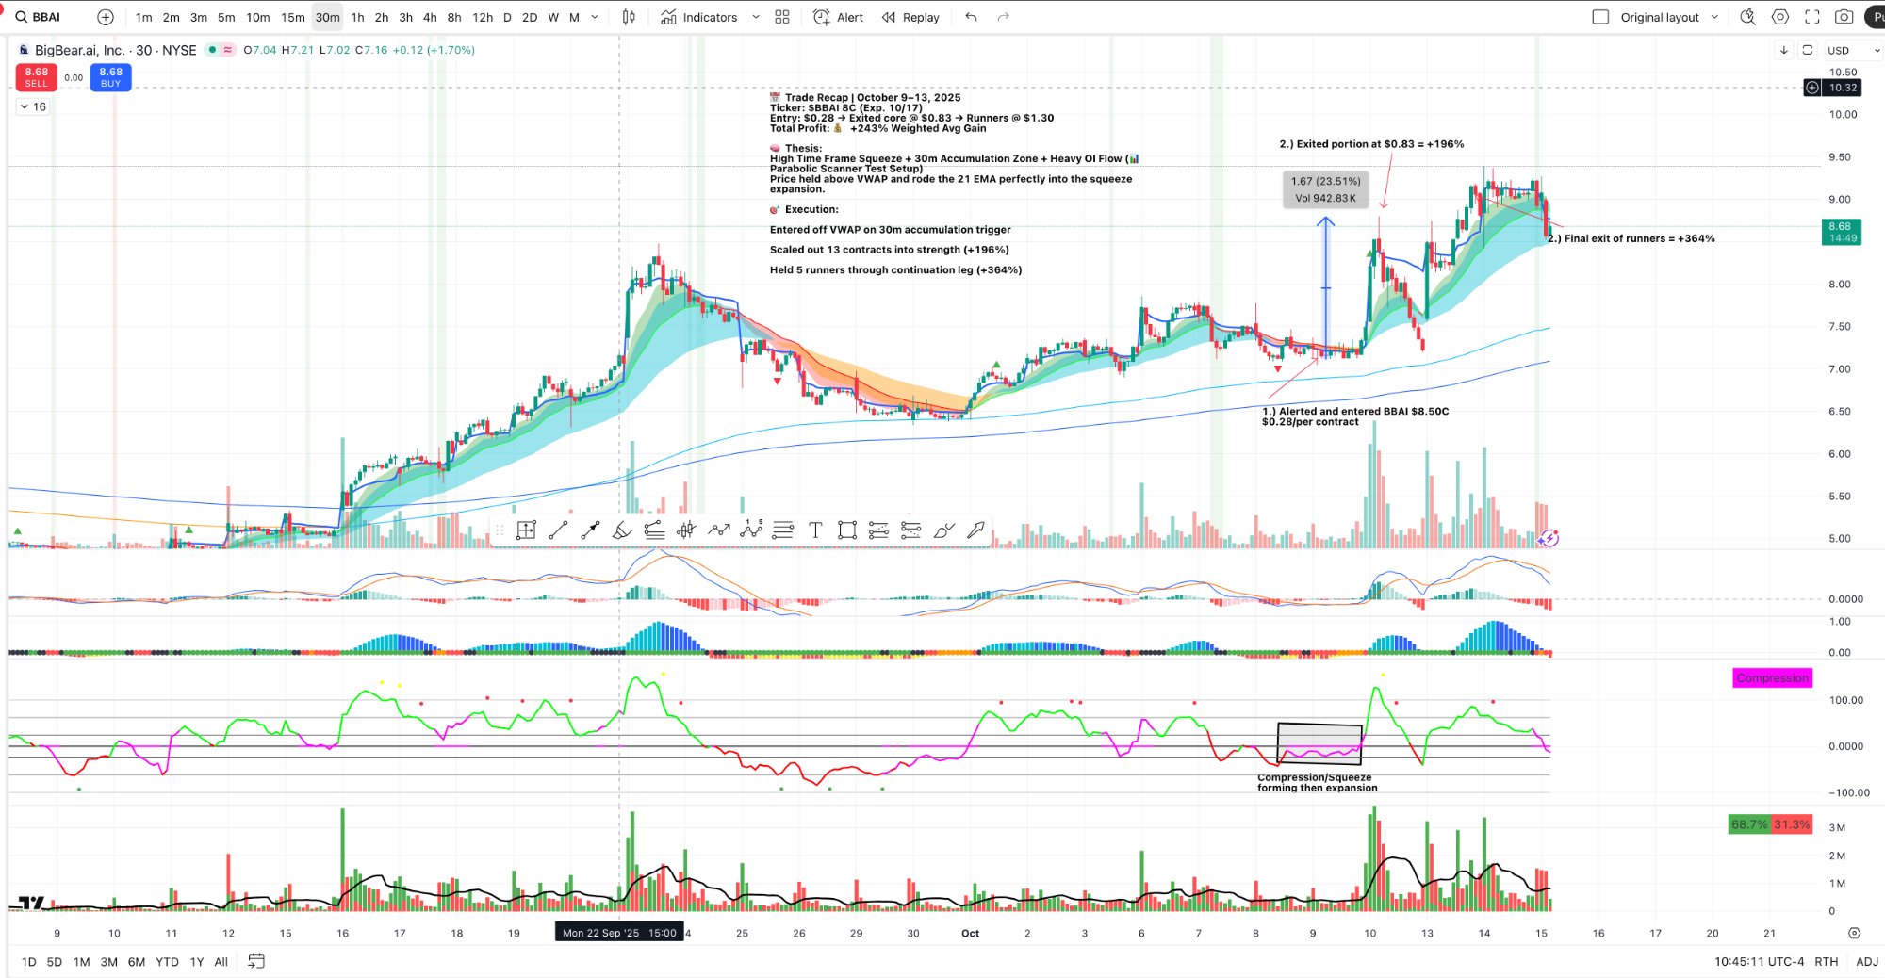Image resolution: width=1885 pixels, height=978 pixels.
Task: Open the Original layout dropdown arrow
Action: coord(1714,17)
